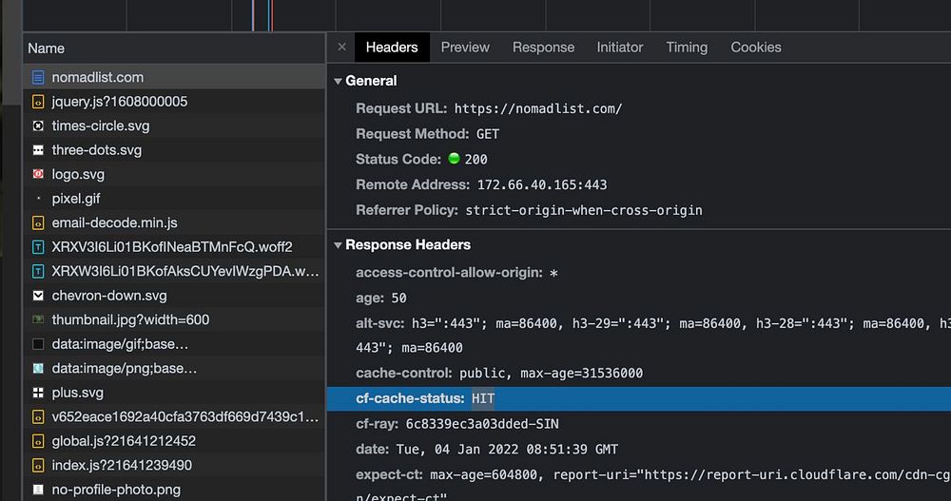The image size is (951, 501).
Task: Select the Initiator tab
Action: tap(620, 47)
